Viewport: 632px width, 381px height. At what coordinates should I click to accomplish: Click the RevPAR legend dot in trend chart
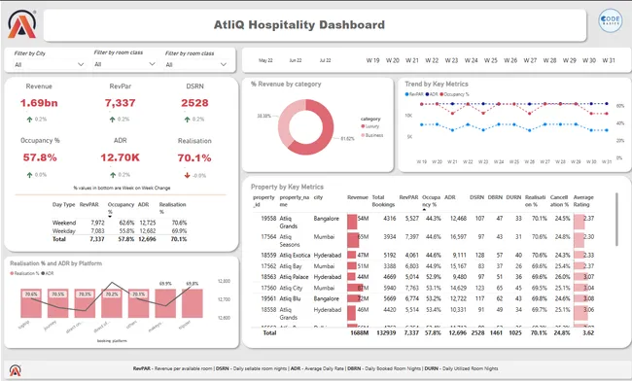pos(406,94)
